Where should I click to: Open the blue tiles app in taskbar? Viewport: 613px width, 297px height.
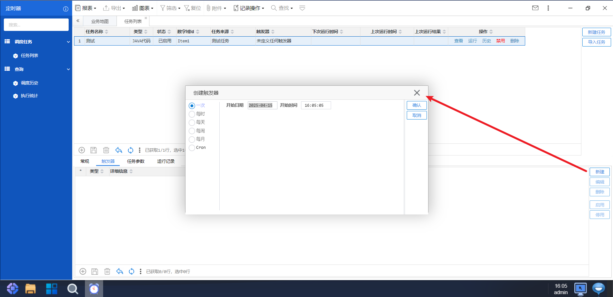51,289
